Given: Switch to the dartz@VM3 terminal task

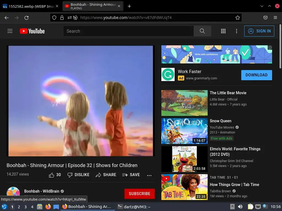Looking at the screenshot, I should click(134, 207).
